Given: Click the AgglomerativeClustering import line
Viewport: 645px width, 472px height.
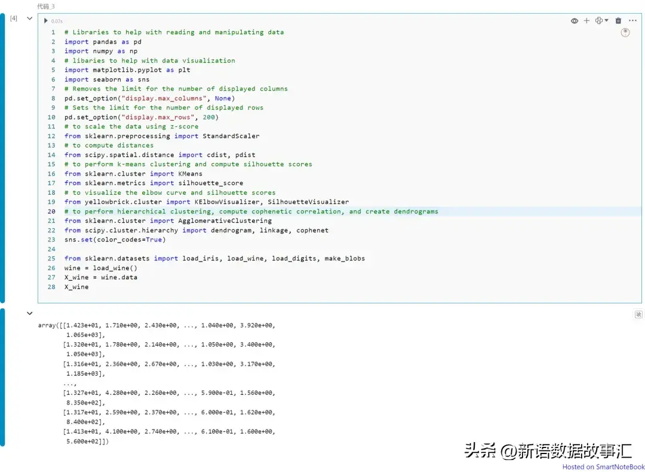Looking at the screenshot, I should (168, 220).
